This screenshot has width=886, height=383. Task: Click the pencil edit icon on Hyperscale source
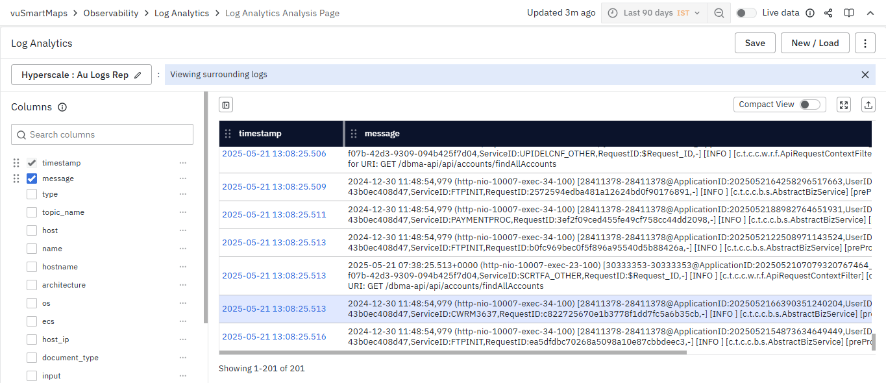click(138, 75)
